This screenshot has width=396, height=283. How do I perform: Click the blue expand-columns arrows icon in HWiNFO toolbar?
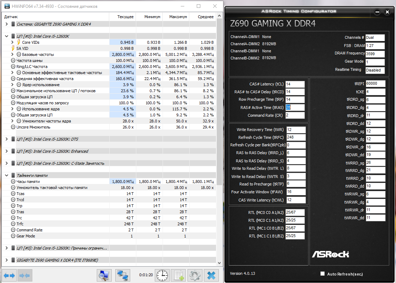[x=9, y=276]
